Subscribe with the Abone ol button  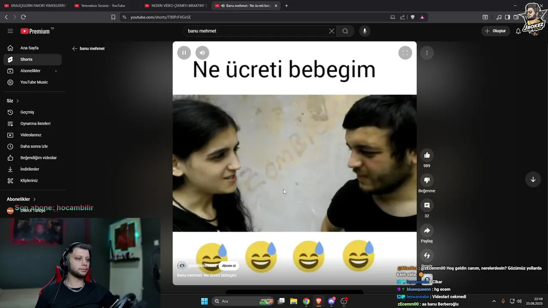pos(229,266)
